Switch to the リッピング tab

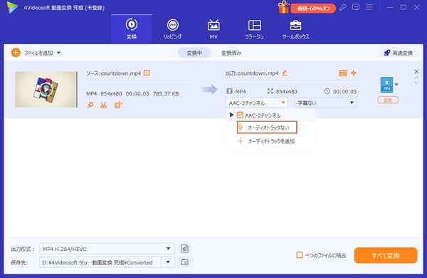point(172,29)
